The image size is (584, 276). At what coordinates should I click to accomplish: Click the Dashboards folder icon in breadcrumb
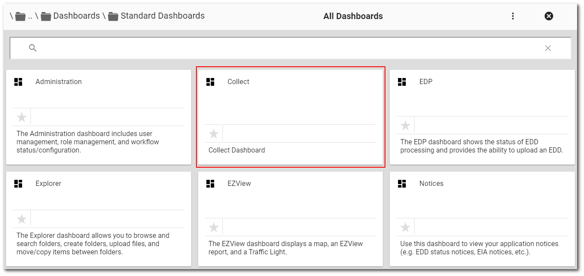click(45, 16)
